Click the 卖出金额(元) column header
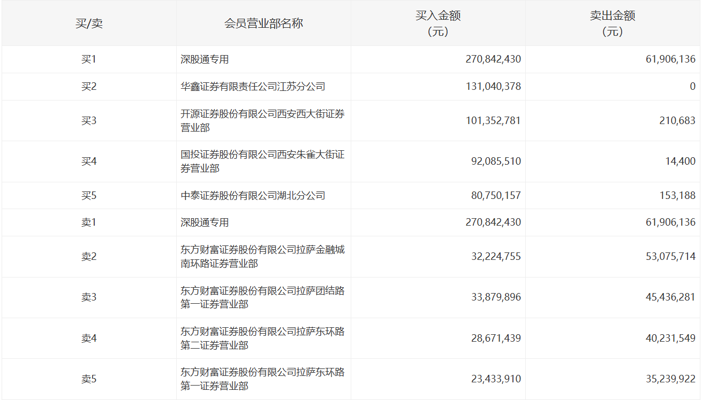Image resolution: width=702 pixels, height=400 pixels. click(613, 24)
